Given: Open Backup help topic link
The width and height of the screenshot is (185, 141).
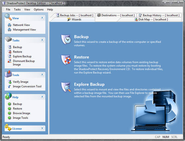Looking at the screenshot, I should (x=18, y=104).
